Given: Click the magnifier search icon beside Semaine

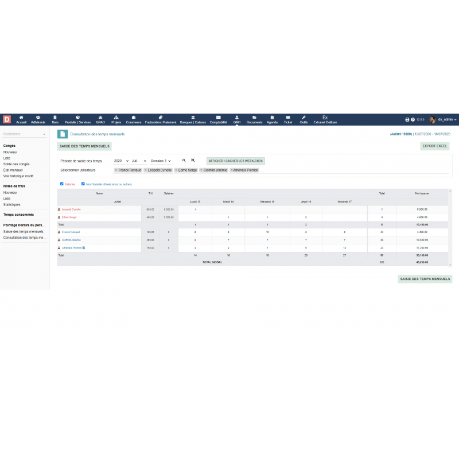Looking at the screenshot, I should (184, 161).
